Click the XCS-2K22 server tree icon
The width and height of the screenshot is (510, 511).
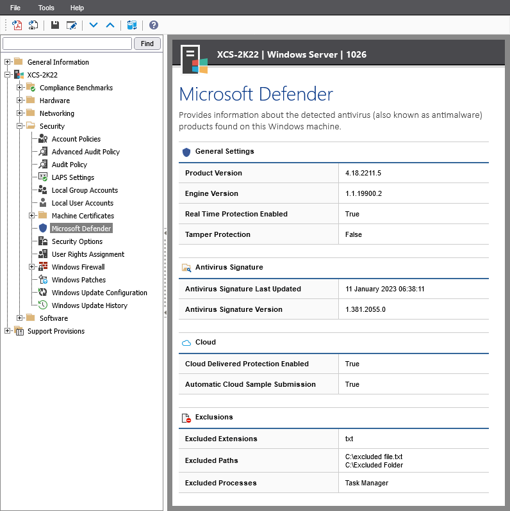19,75
